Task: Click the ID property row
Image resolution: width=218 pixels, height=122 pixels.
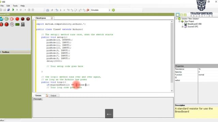Action: point(196,78)
